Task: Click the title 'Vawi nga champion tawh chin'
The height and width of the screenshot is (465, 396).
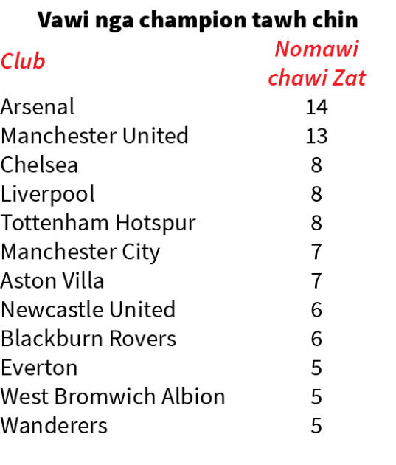Action: [198, 21]
